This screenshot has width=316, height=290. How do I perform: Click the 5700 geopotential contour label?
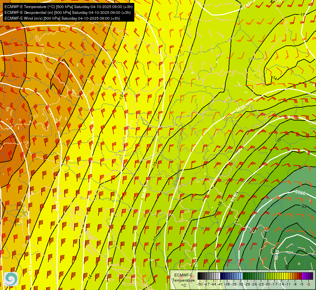click(x=57, y=206)
